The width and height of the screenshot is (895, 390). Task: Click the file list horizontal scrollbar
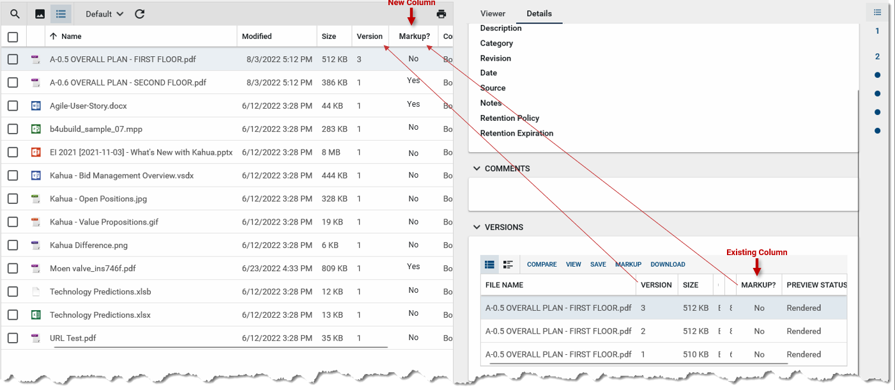pyautogui.click(x=220, y=348)
